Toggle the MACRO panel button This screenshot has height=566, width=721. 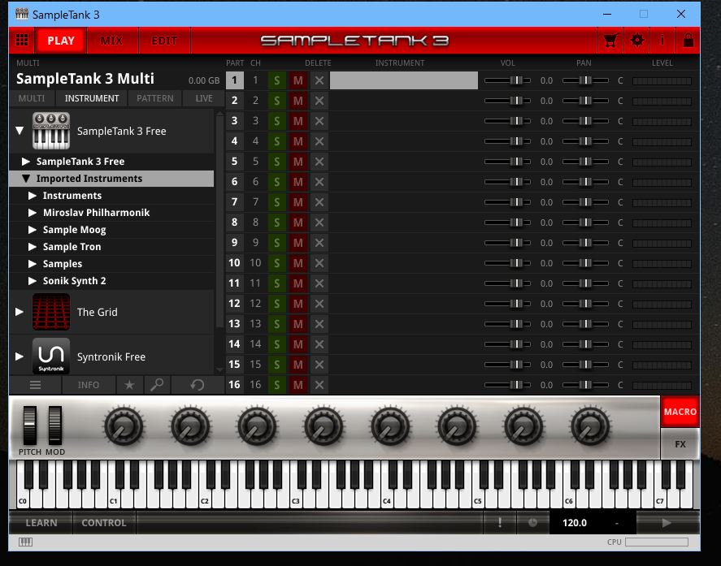[x=680, y=411]
